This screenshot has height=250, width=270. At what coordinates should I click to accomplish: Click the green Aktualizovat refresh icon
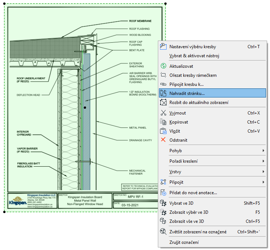click(x=163, y=66)
